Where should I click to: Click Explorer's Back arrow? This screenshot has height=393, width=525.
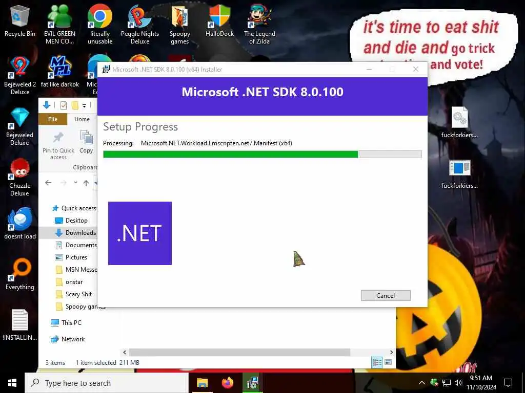click(x=48, y=183)
